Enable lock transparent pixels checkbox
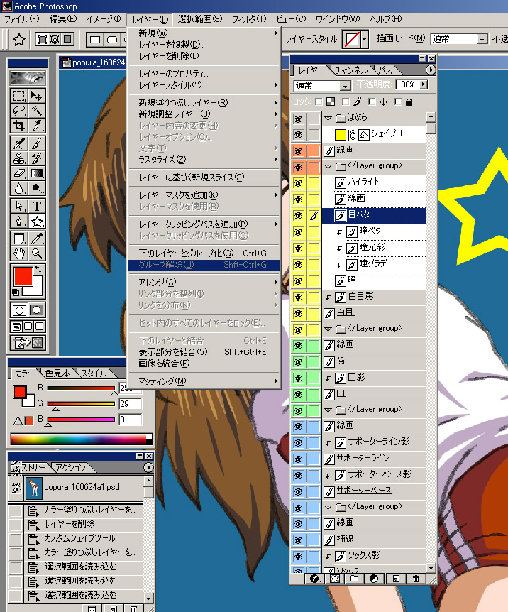The width and height of the screenshot is (508, 612). 319,102
